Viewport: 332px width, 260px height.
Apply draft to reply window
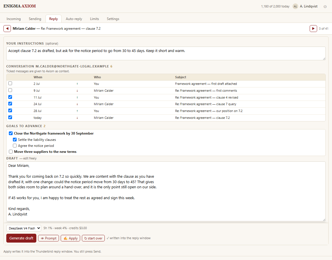70,238
